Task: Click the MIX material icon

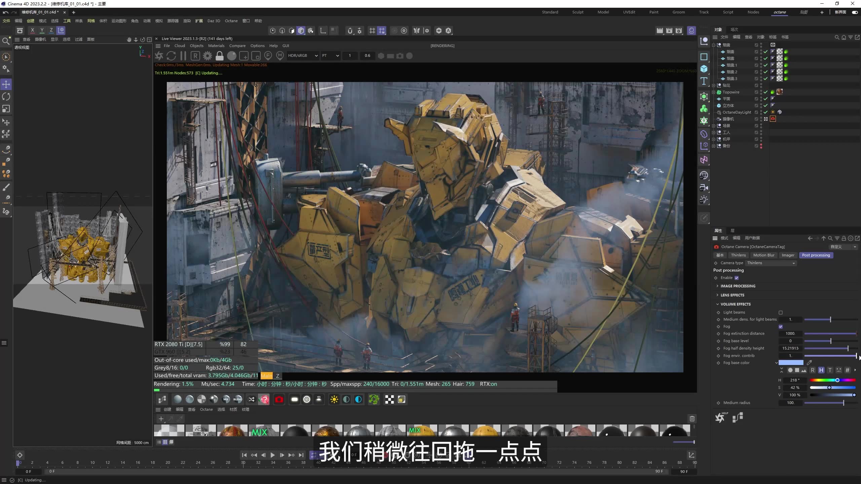Action: (226, 399)
